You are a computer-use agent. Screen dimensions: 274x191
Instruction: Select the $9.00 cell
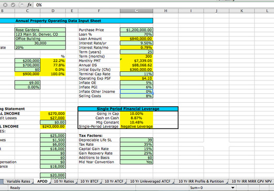point(27,83)
